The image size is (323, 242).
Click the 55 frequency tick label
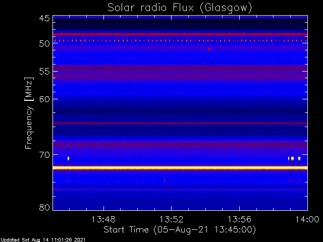tap(44, 72)
